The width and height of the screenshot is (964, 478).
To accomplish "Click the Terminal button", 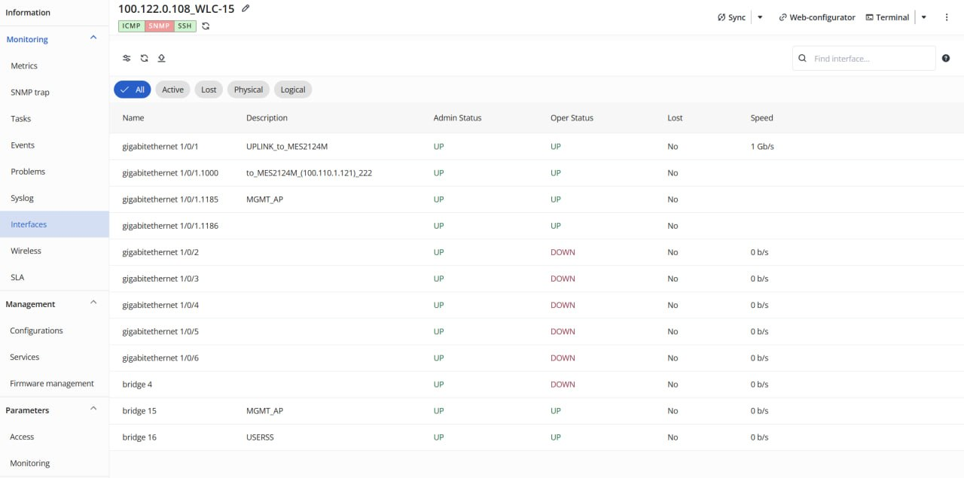I will point(887,17).
